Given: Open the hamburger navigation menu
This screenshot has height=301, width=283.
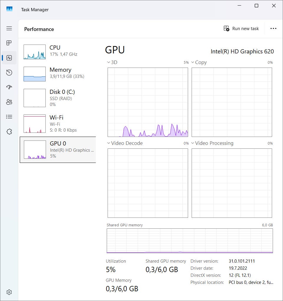Looking at the screenshot, I should (x=9, y=28).
